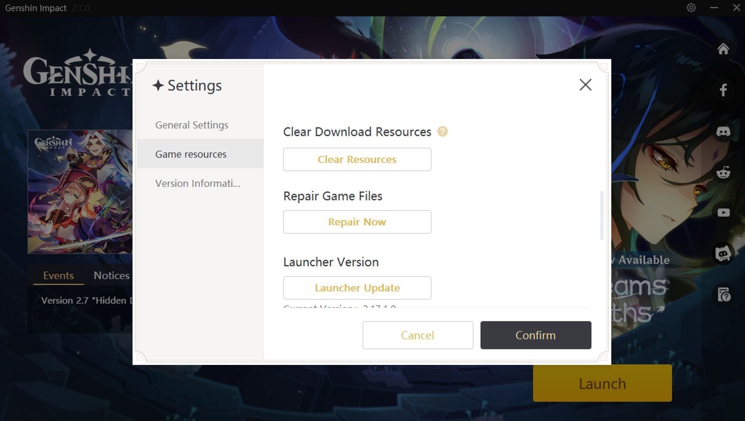Select the General Settings tab
745x421 pixels.
coord(192,125)
